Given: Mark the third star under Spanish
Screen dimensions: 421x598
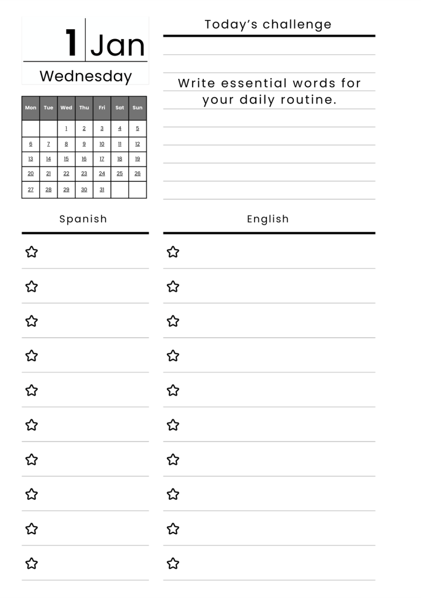Looking at the screenshot, I should point(32,321).
